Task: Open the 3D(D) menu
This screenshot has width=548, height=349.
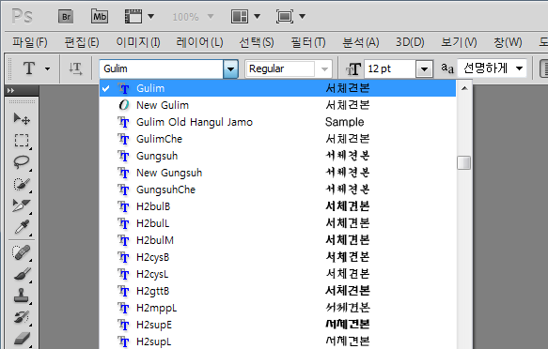Action: (x=410, y=42)
